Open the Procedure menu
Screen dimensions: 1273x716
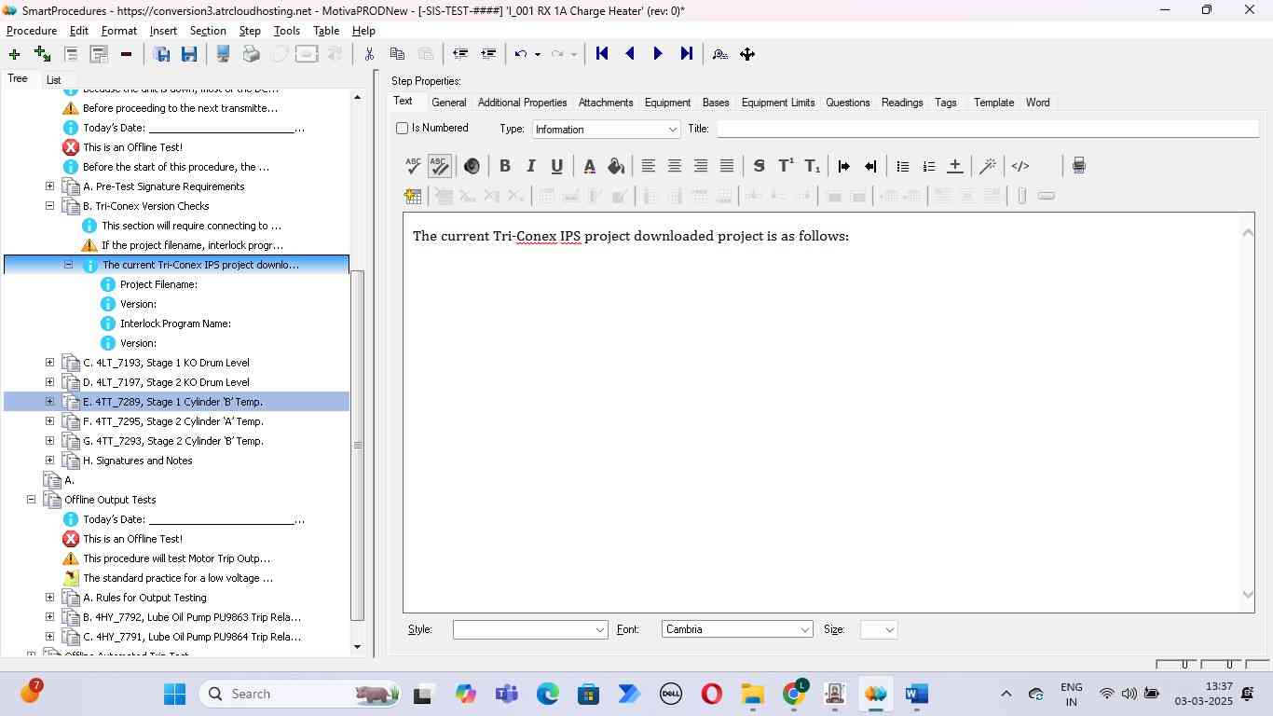(x=32, y=31)
